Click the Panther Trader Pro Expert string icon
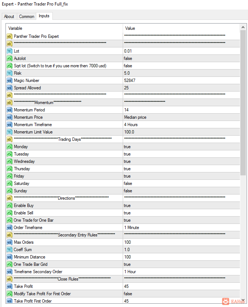Viewport: 248px width, 307px height. (10, 36)
